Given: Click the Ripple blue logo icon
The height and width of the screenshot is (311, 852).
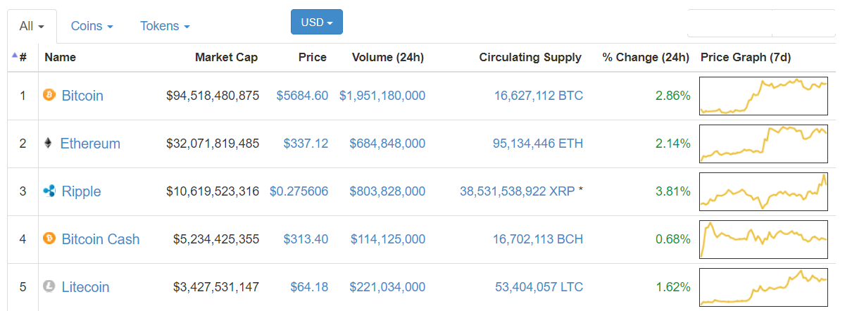Looking at the screenshot, I should 49,191.
